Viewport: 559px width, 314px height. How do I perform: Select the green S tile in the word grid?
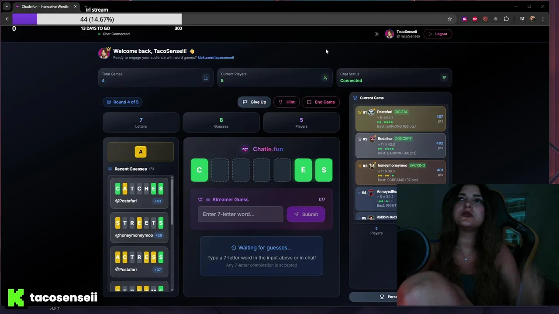click(x=324, y=170)
